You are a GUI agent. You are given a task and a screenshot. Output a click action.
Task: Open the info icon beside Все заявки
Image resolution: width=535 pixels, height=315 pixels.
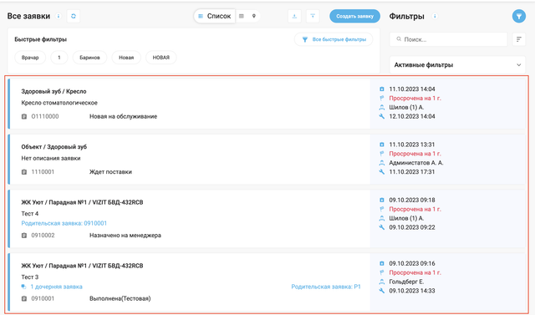pyautogui.click(x=59, y=16)
